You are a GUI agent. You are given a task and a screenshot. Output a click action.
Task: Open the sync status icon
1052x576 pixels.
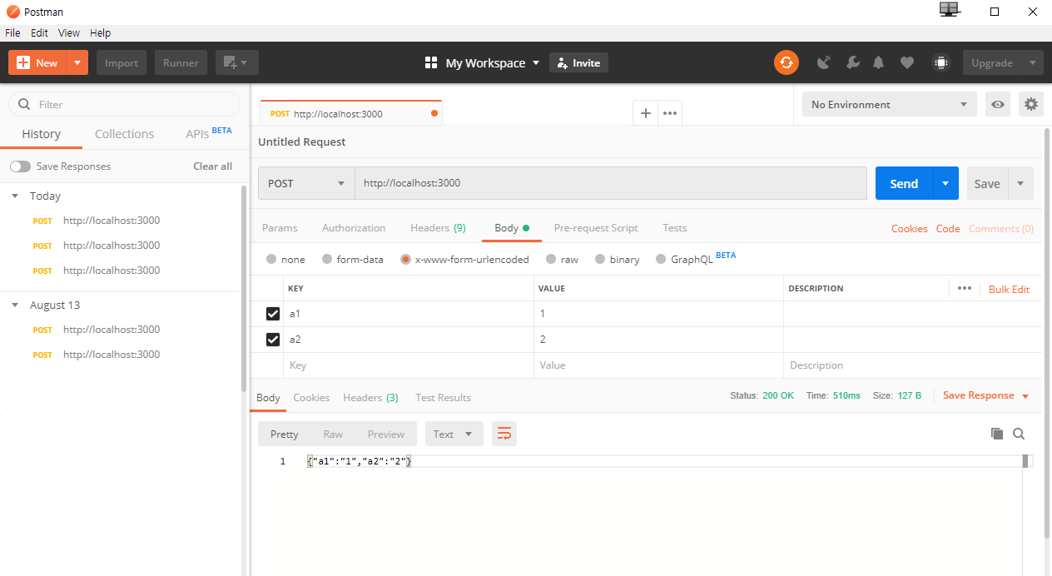coord(787,62)
